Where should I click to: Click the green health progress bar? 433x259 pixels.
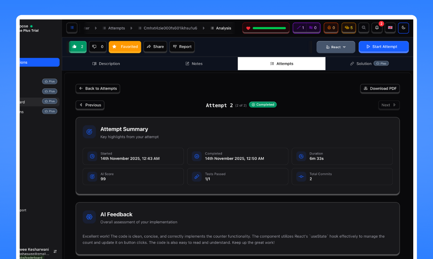pyautogui.click(x=269, y=28)
